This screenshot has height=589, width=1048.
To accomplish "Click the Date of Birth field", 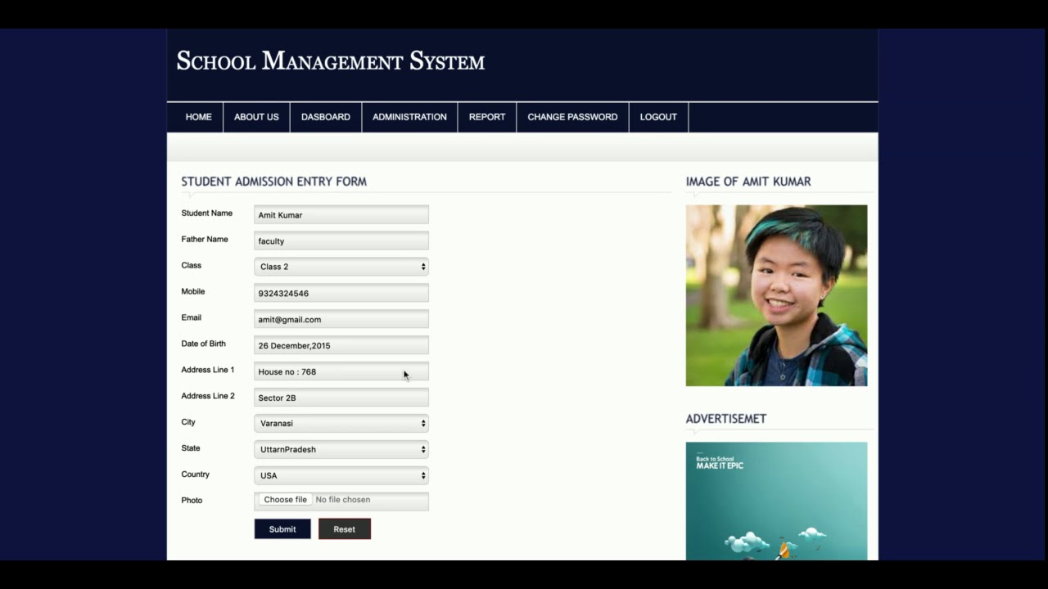I will pyautogui.click(x=341, y=345).
